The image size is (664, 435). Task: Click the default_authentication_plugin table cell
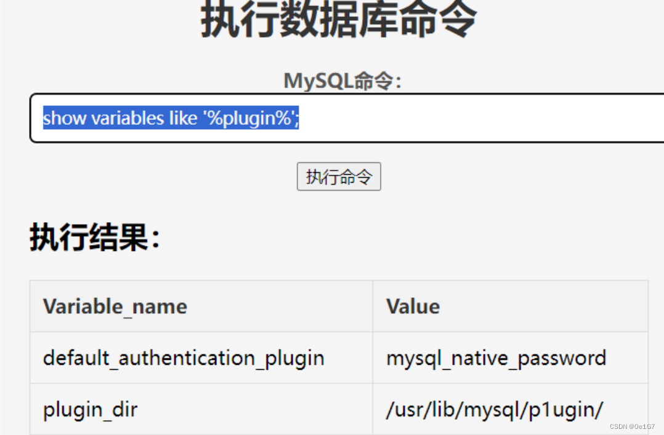[182, 357]
